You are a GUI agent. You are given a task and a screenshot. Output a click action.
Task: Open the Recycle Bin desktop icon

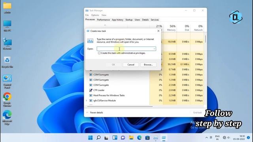coord(7,60)
